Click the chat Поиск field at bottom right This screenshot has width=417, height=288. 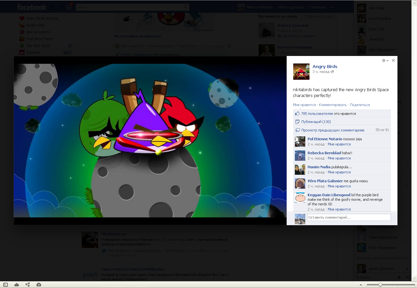pyautogui.click(x=375, y=277)
